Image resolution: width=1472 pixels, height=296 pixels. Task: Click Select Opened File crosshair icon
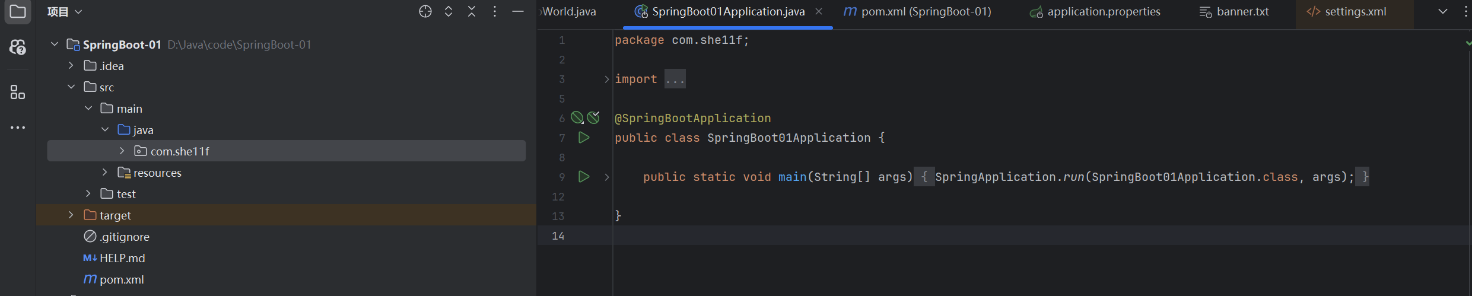click(425, 11)
